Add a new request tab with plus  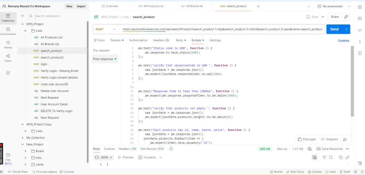258,6
